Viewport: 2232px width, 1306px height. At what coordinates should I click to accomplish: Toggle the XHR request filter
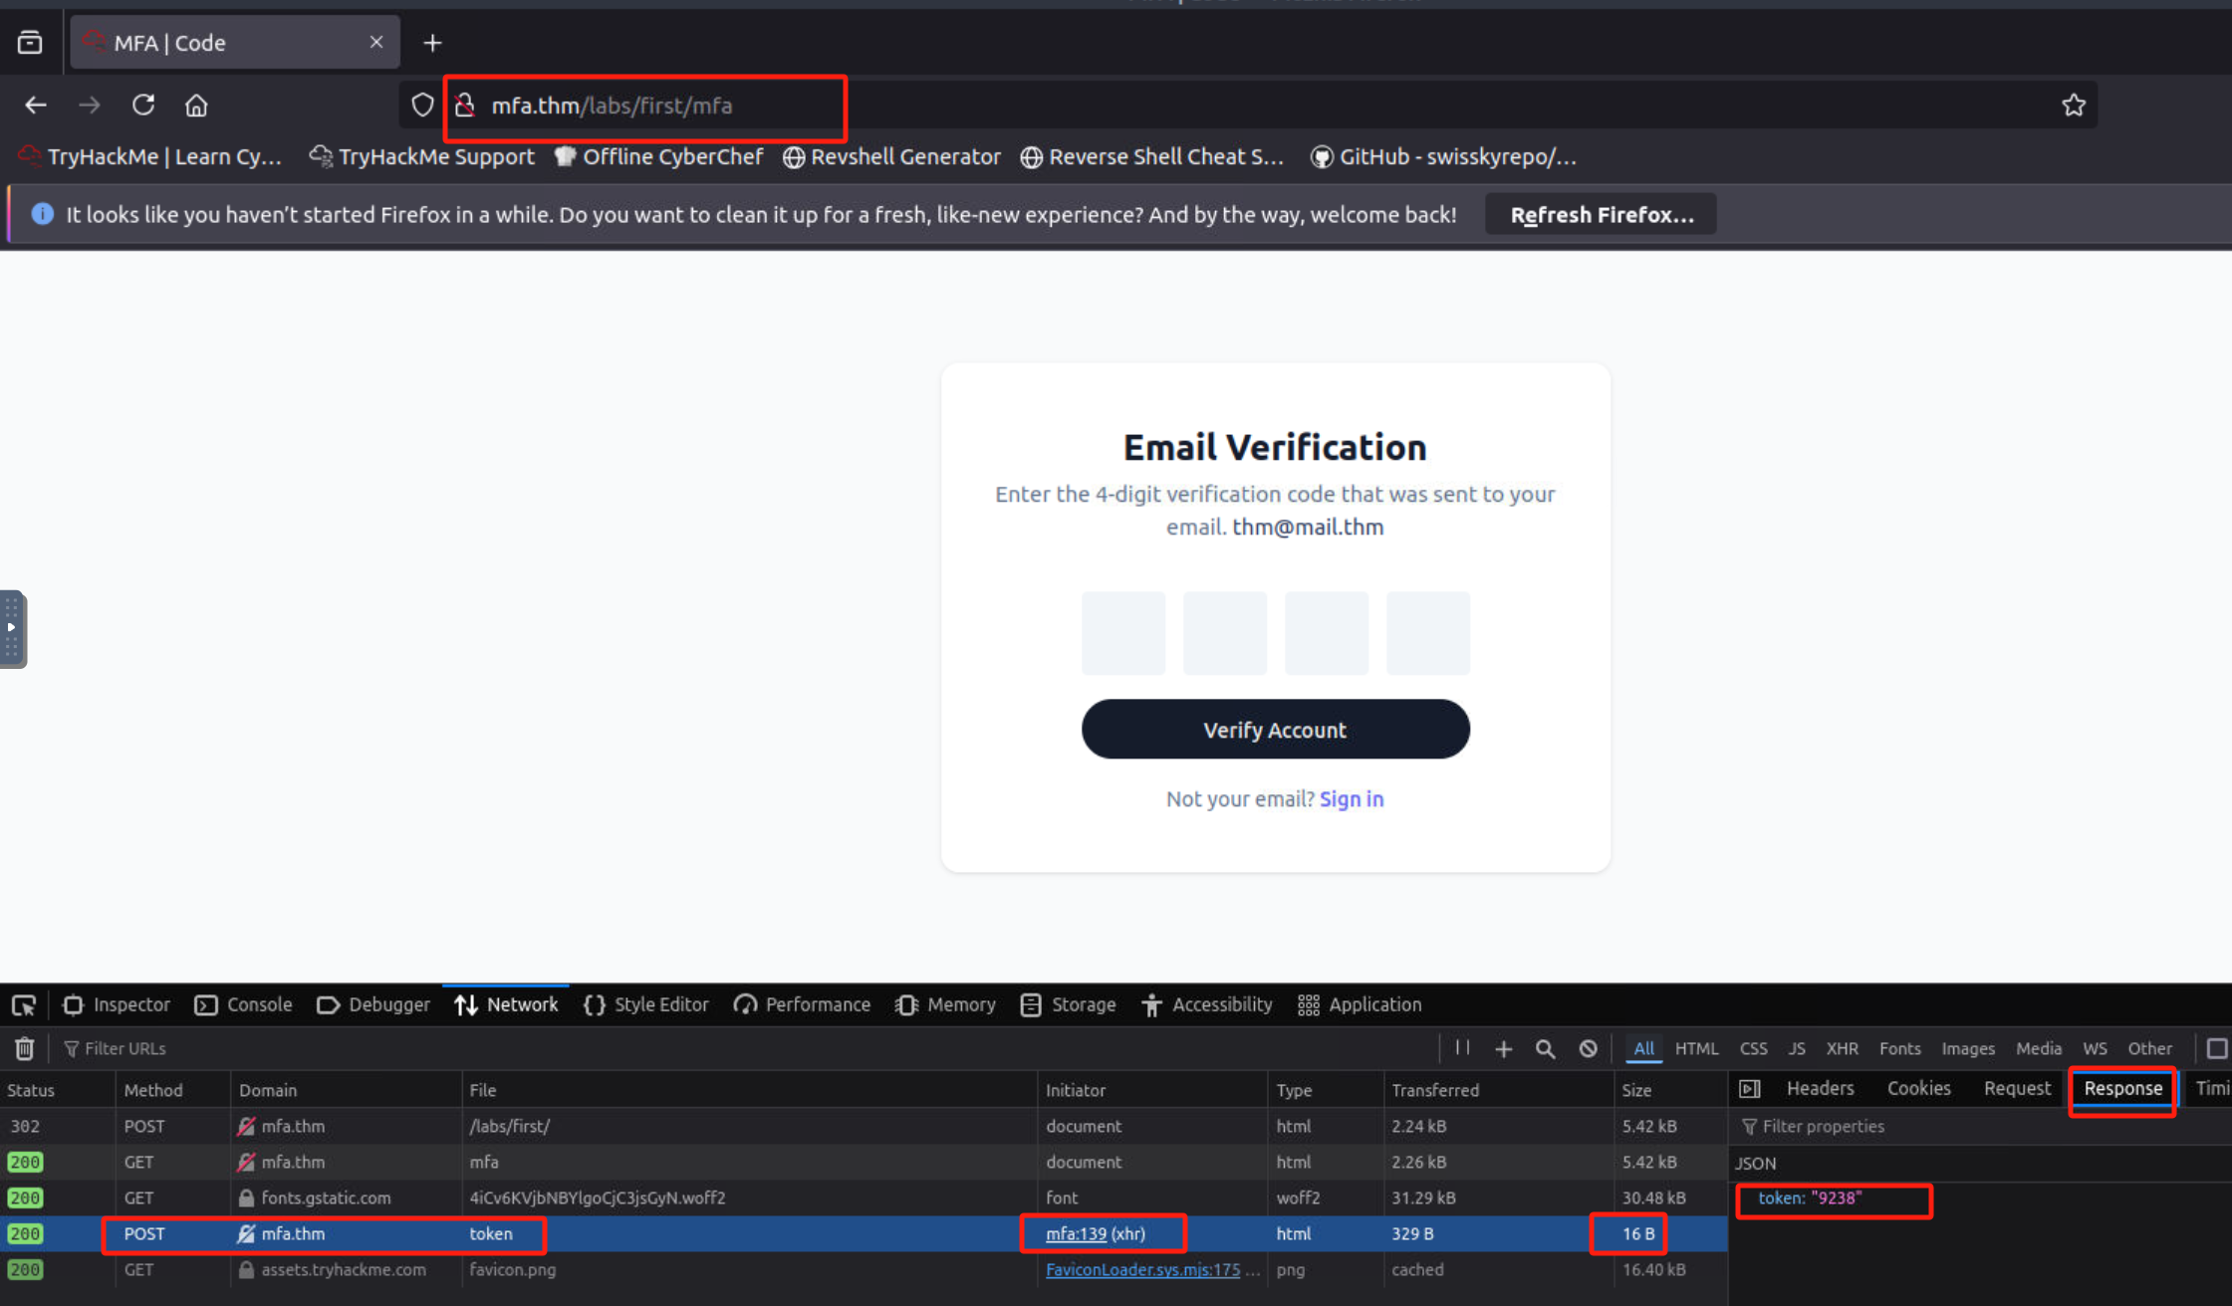(1841, 1048)
